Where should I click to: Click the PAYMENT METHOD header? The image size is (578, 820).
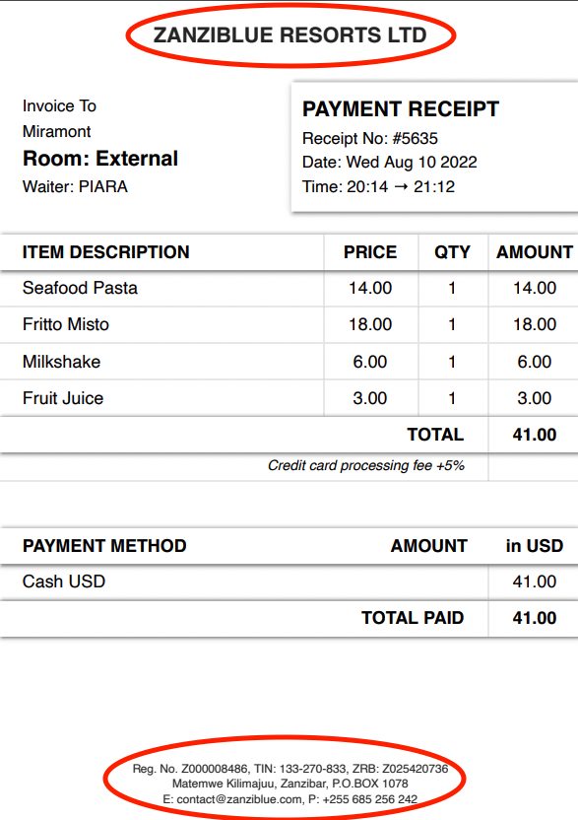click(x=104, y=546)
